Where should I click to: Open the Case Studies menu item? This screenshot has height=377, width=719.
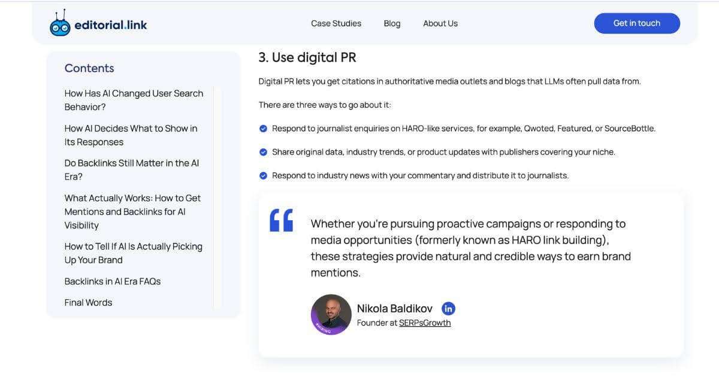point(336,23)
